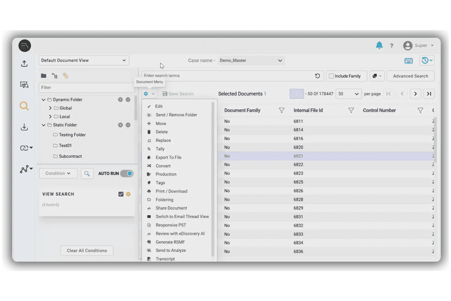Open the upload icon in left sidebar
This screenshot has height=301, width=451.
tap(24, 63)
